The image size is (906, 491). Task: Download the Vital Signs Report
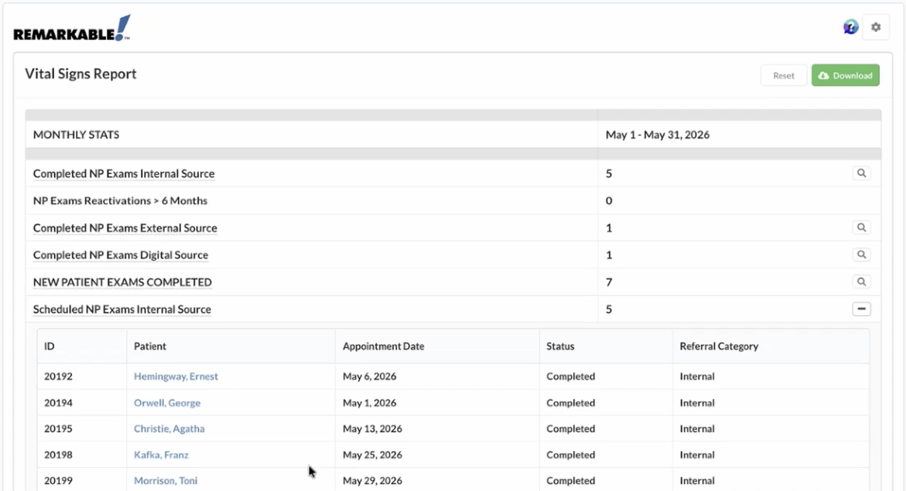(845, 75)
